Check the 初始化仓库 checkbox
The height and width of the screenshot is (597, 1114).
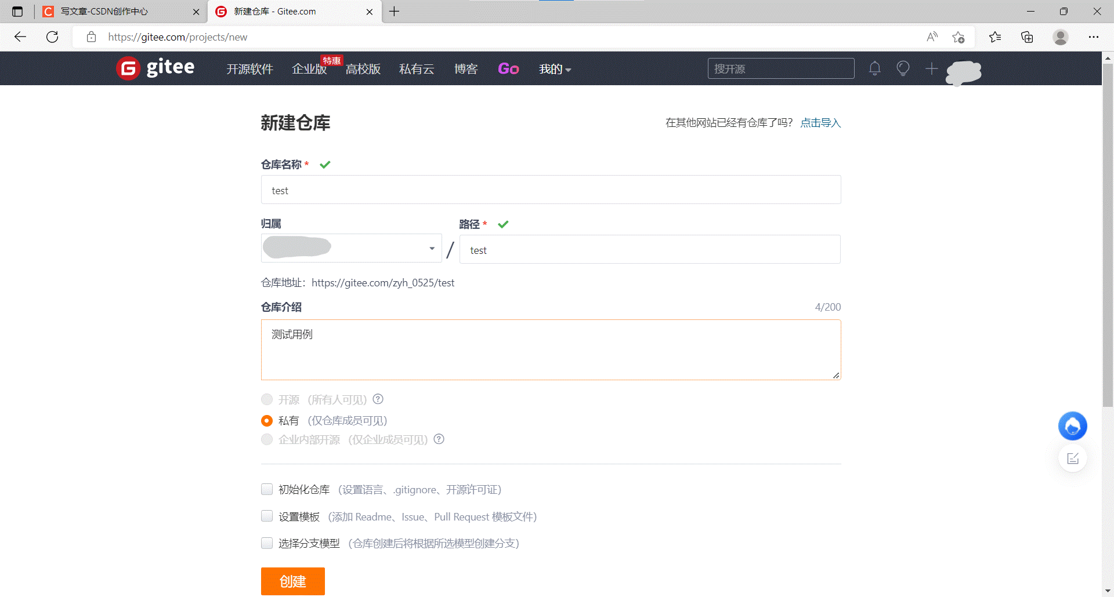tap(267, 489)
